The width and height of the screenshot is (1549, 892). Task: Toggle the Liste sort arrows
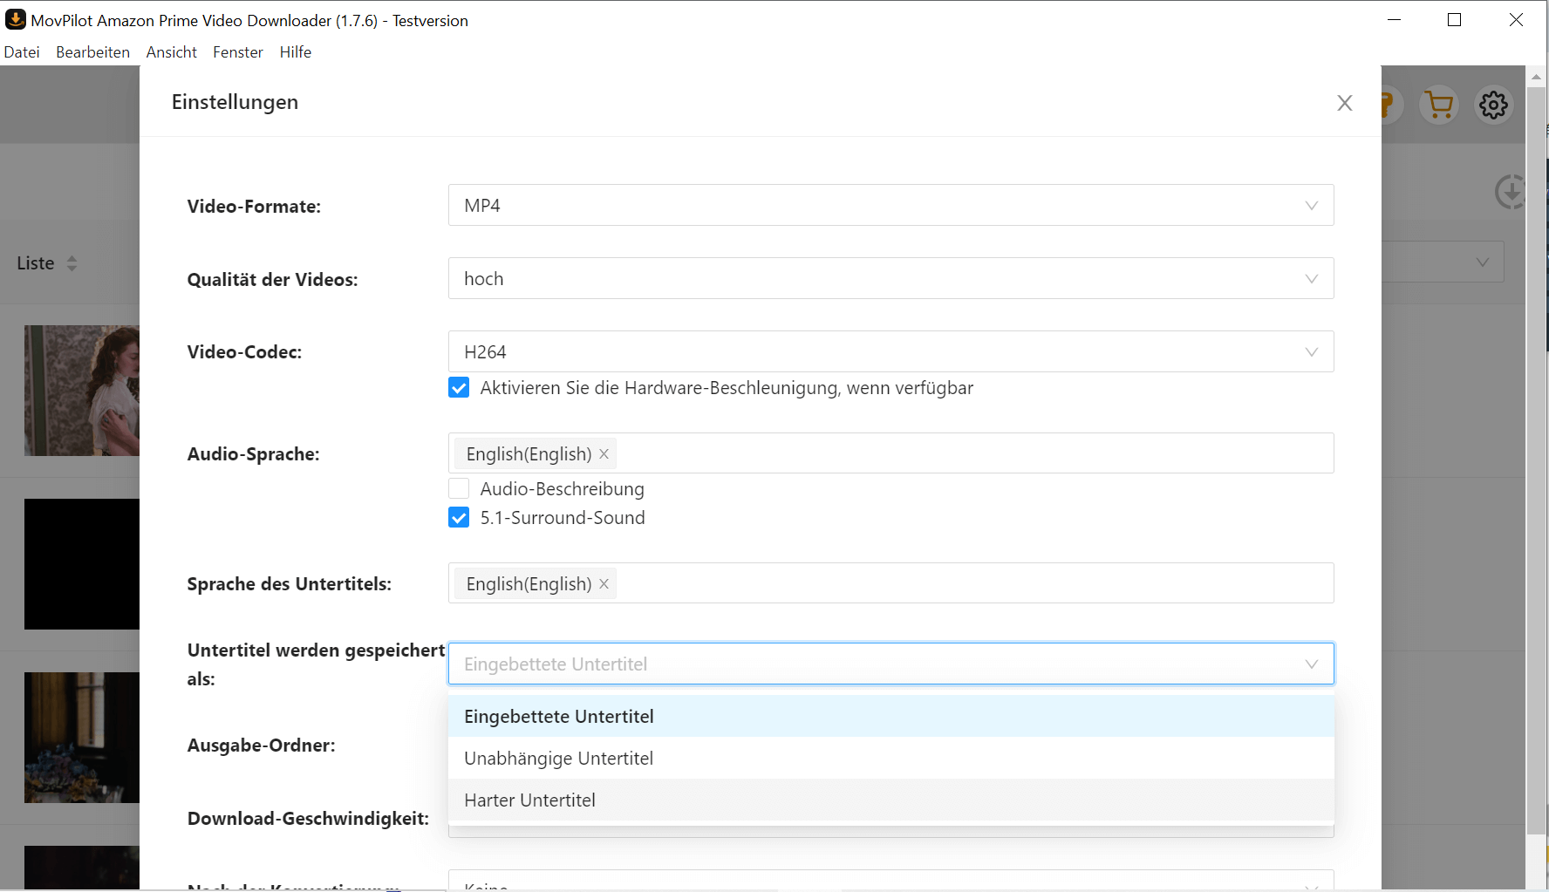pyautogui.click(x=72, y=263)
